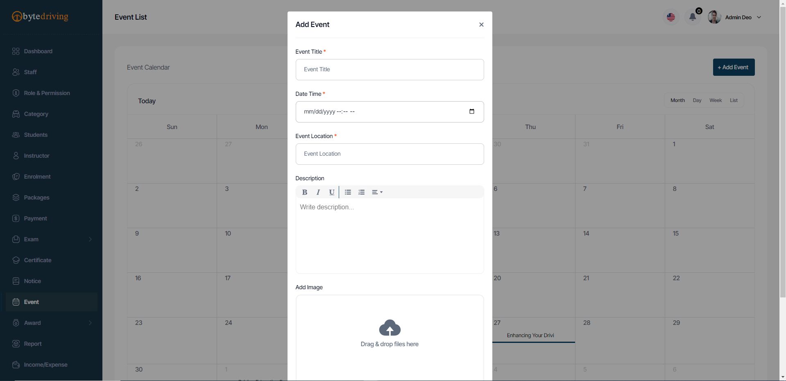Select calendar day 9
The image size is (786, 381).
[137, 234]
